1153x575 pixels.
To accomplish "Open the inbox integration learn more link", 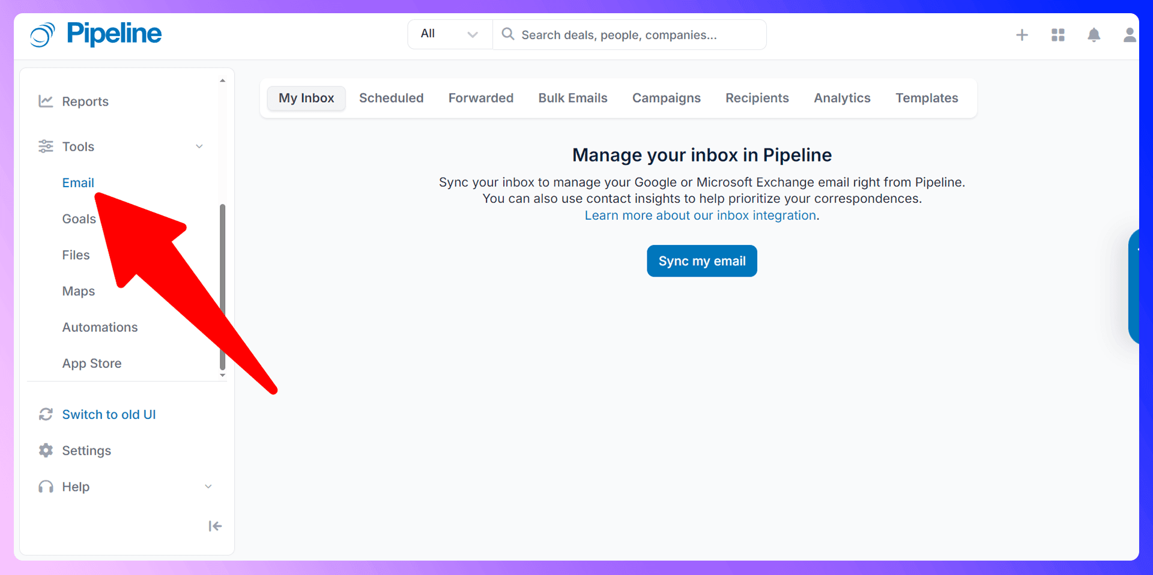I will [x=701, y=215].
